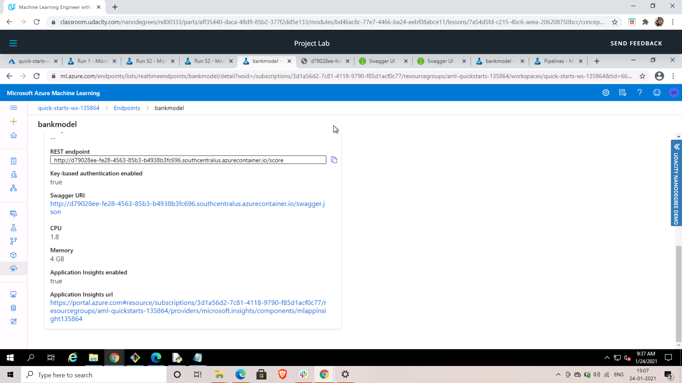Send a smile via the feedback smiley icon
Screen dimensions: 682x383
(x=657, y=93)
